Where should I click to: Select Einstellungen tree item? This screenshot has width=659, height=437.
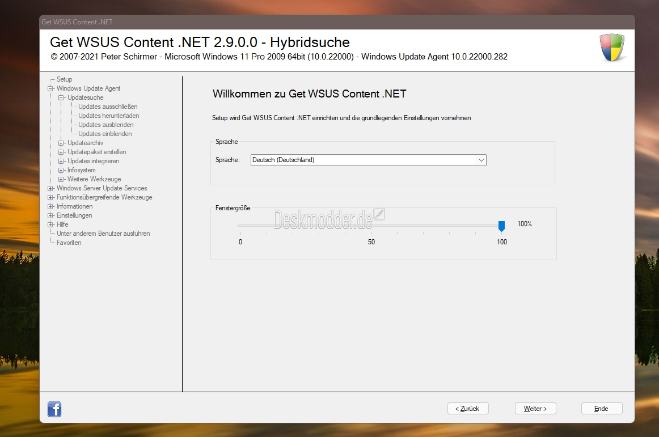pos(74,215)
